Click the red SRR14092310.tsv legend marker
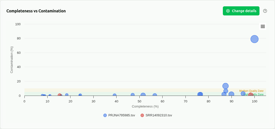 [x=142, y=115]
